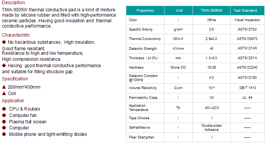Click the Unit column header
273x146 pixels.
[x=178, y=11]
